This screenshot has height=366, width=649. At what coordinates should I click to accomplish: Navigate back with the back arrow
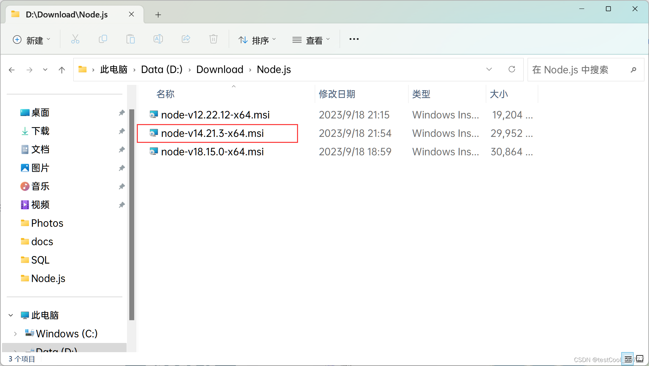point(12,69)
